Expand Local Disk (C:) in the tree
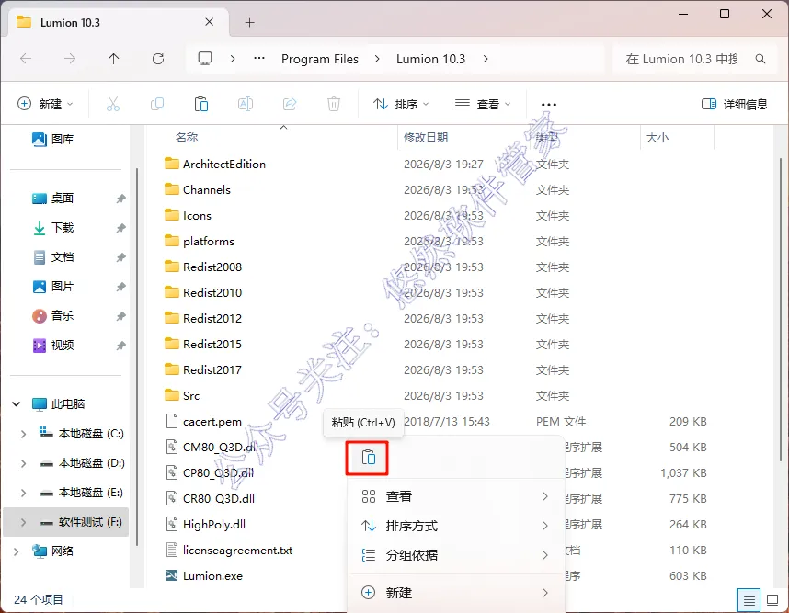Viewport: 789px width, 613px height. tap(23, 434)
